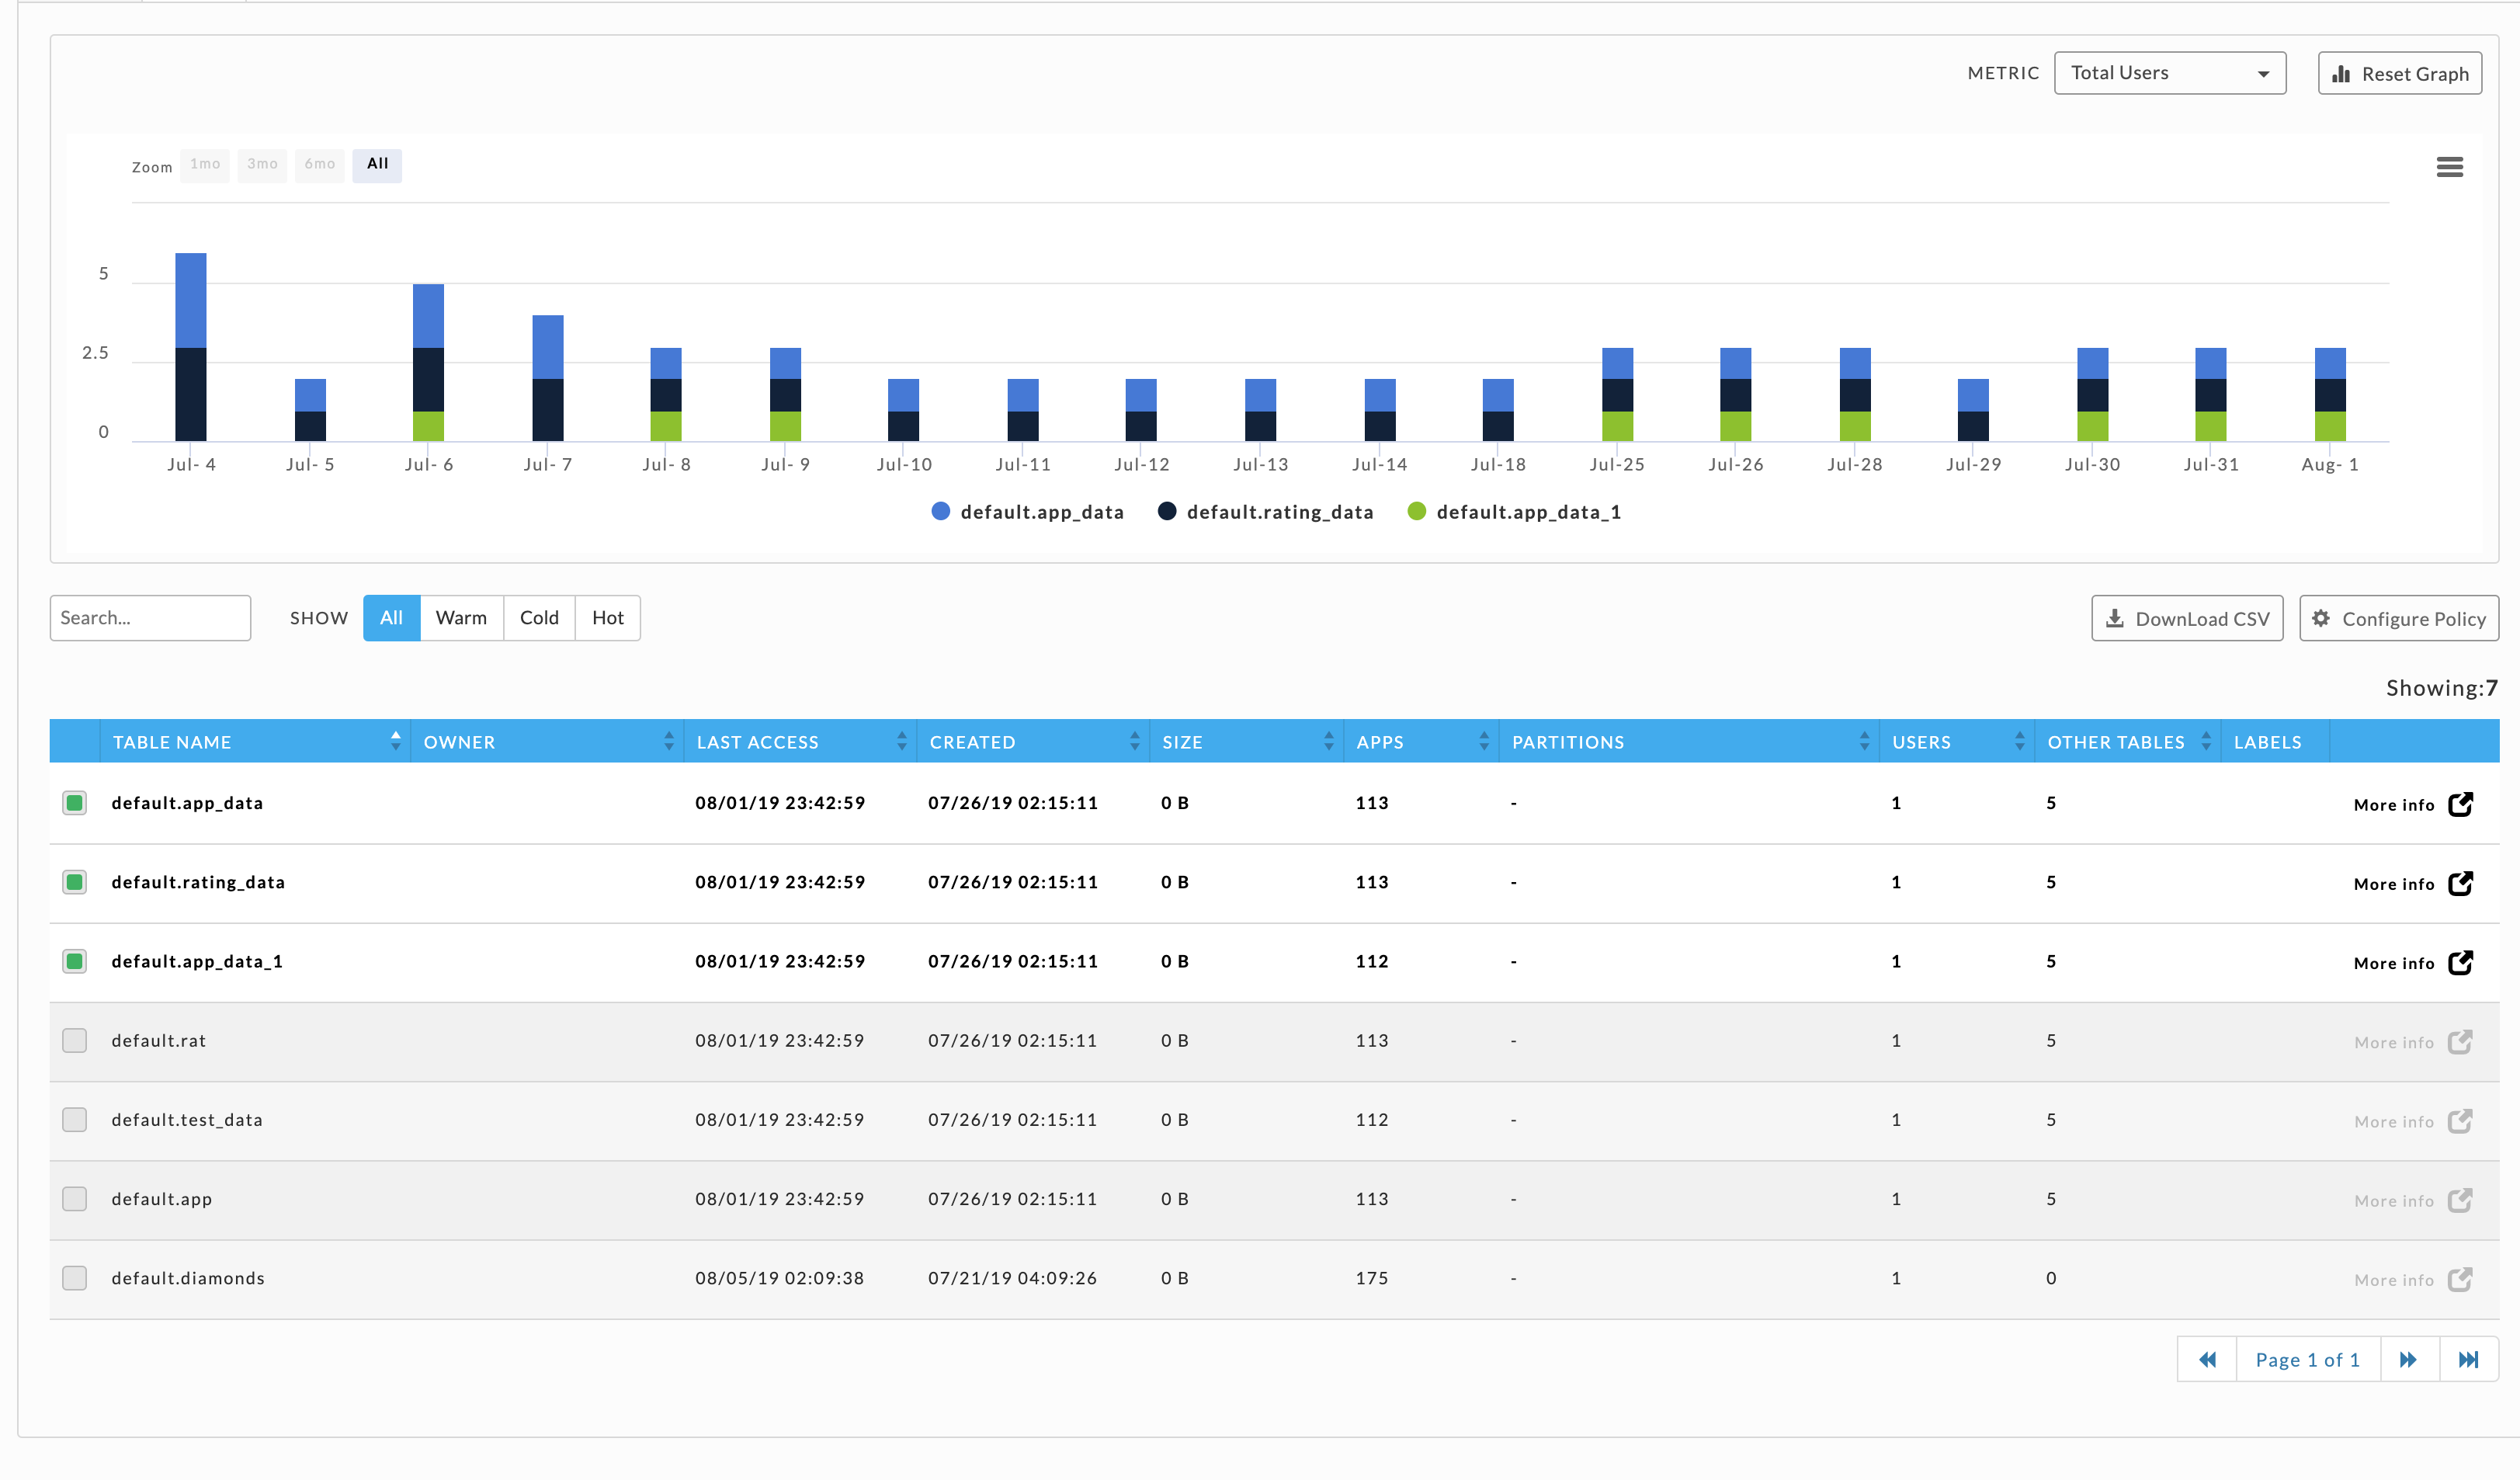The height and width of the screenshot is (1480, 2520).
Task: Toggle default.app_data_1 legend series
Action: point(1514,512)
